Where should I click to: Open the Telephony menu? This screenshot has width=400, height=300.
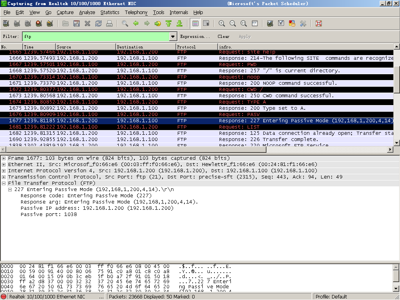pos(136,12)
